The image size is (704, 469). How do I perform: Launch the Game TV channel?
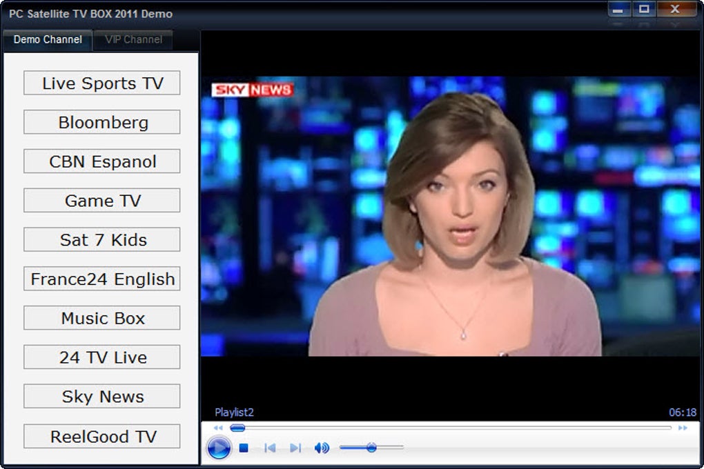(102, 200)
